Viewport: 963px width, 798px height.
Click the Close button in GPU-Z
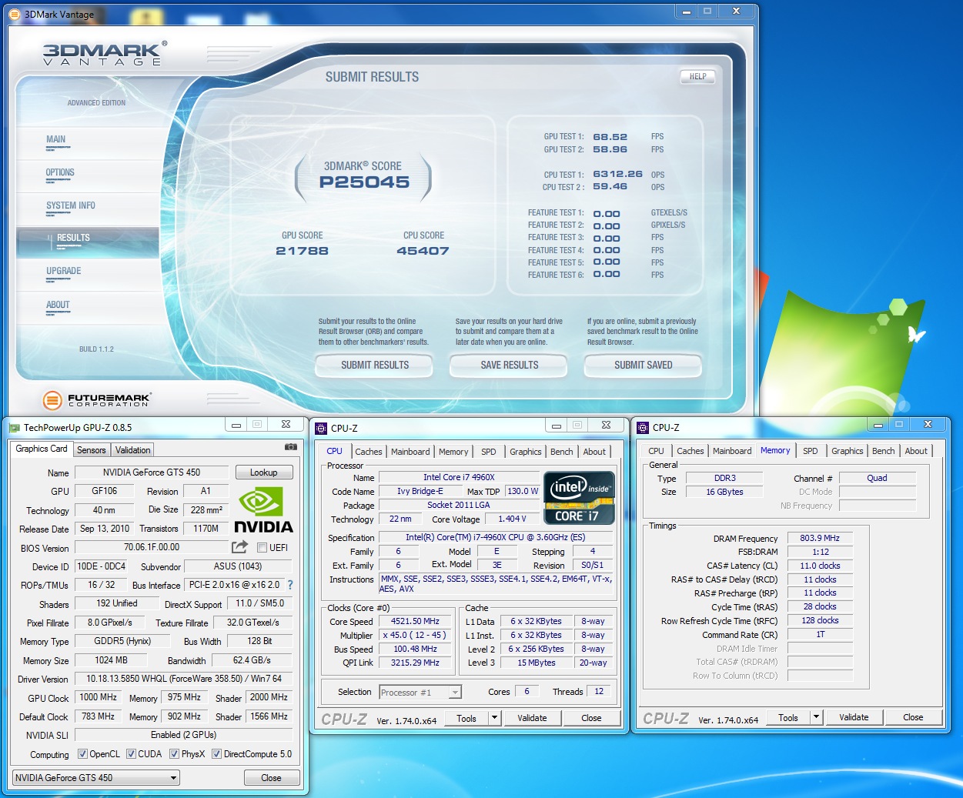click(271, 778)
